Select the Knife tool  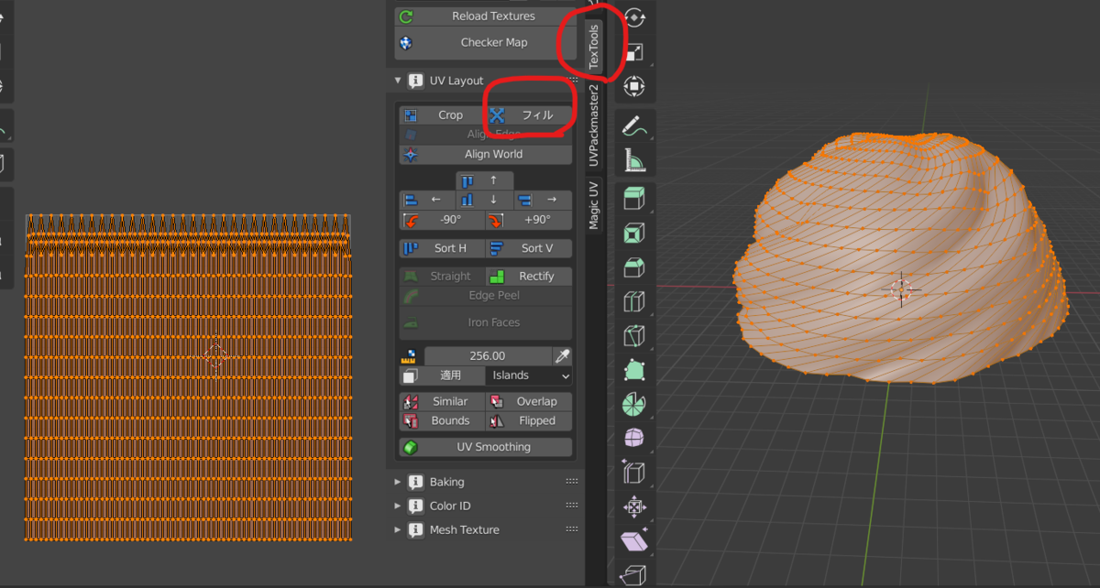pos(634,335)
